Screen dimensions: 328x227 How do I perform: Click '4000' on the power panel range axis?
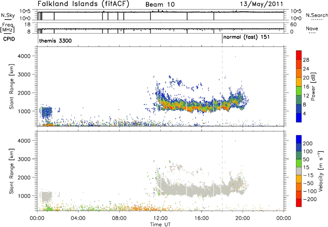[24, 56]
